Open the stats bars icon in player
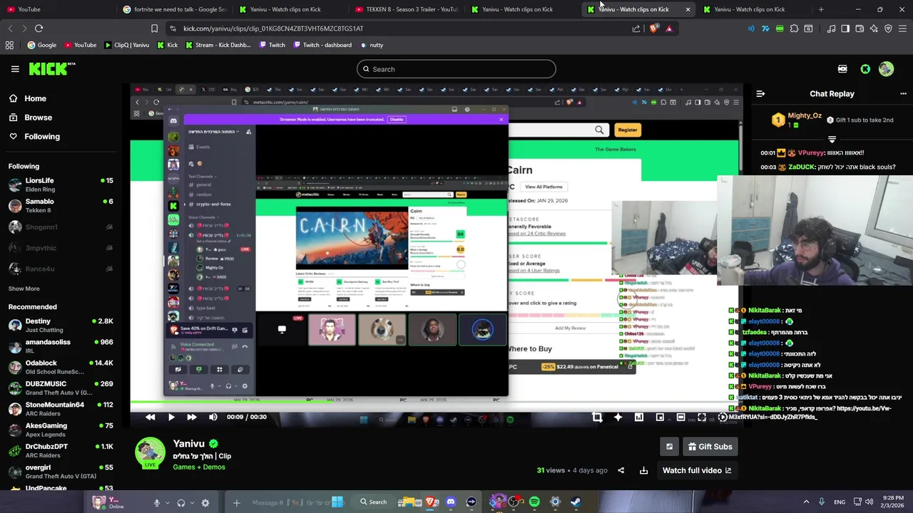 click(639, 418)
